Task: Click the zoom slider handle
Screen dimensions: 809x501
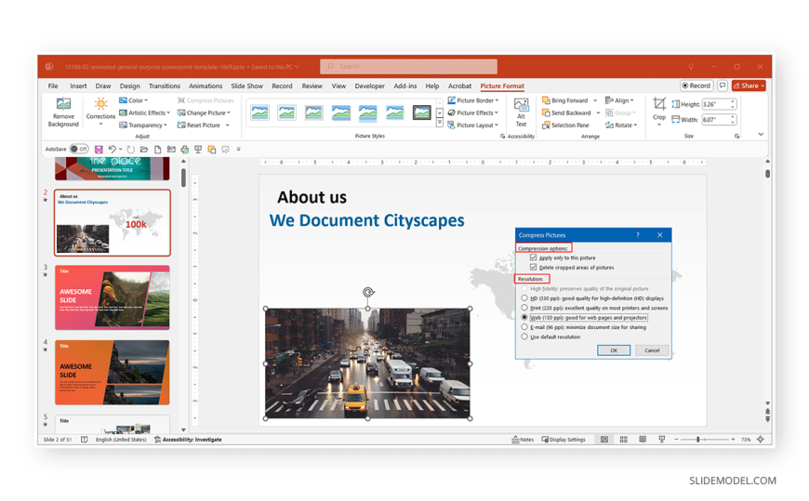Action: point(697,440)
